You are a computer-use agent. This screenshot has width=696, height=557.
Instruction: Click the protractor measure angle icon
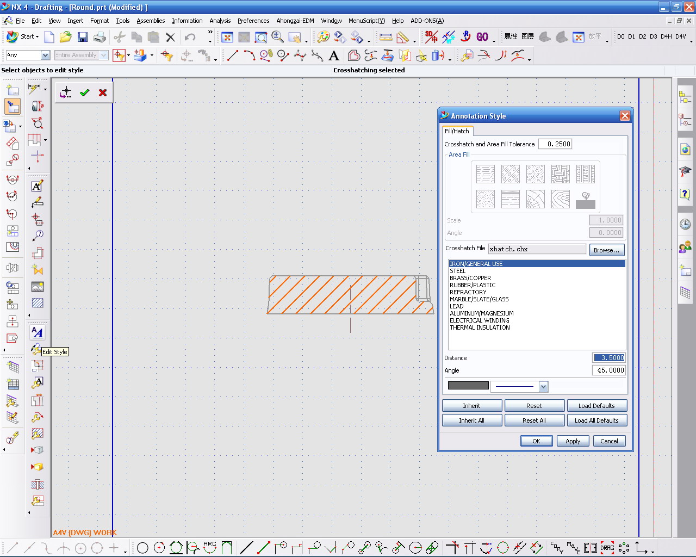[403, 37]
